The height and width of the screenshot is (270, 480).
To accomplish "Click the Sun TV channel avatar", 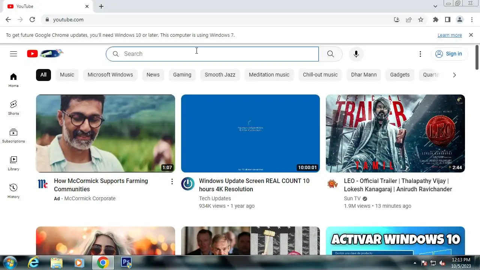I will (x=333, y=184).
